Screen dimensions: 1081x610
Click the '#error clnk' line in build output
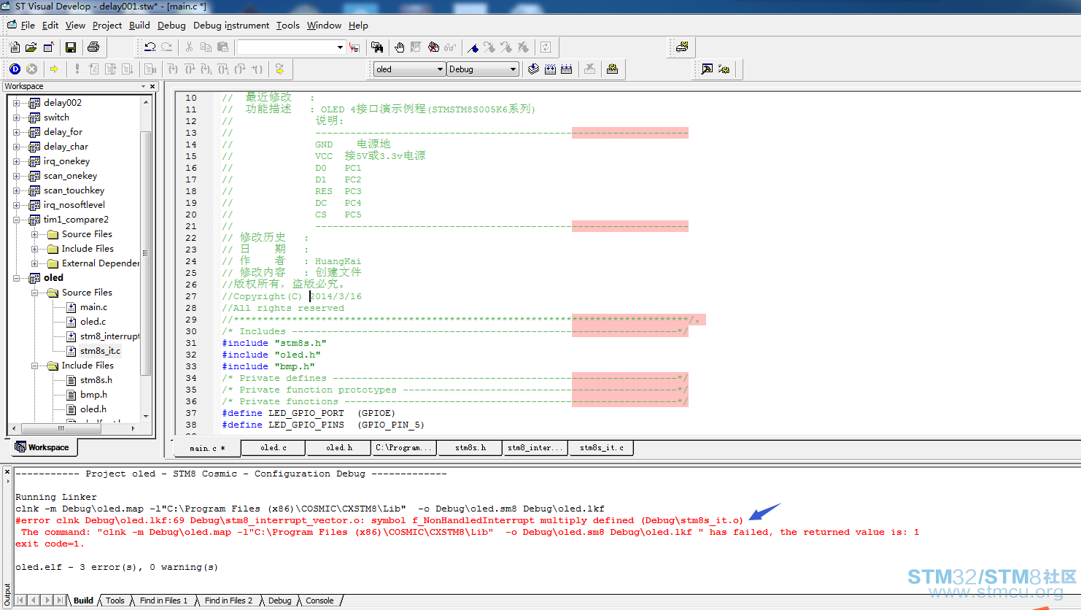click(x=379, y=520)
